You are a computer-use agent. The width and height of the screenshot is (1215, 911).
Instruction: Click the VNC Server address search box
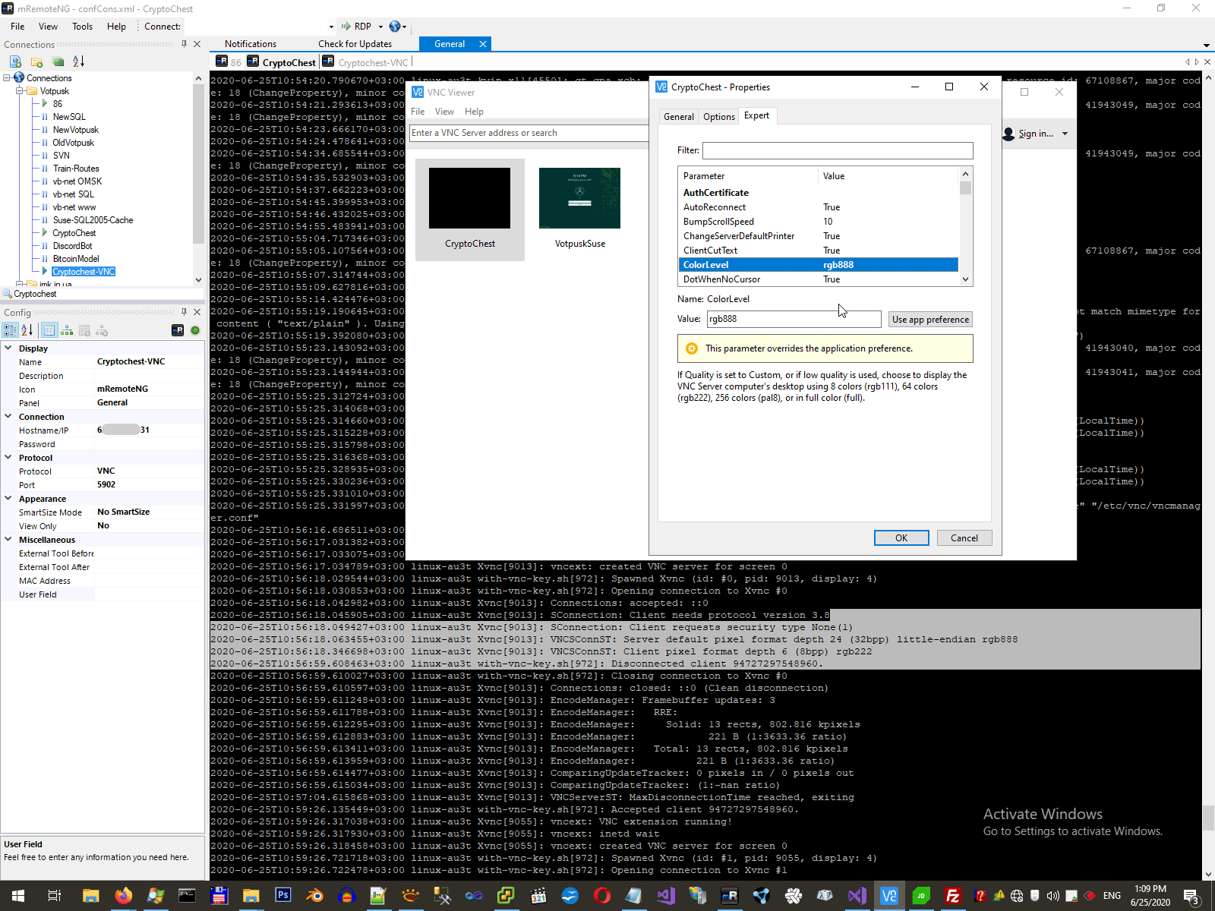pyautogui.click(x=529, y=133)
